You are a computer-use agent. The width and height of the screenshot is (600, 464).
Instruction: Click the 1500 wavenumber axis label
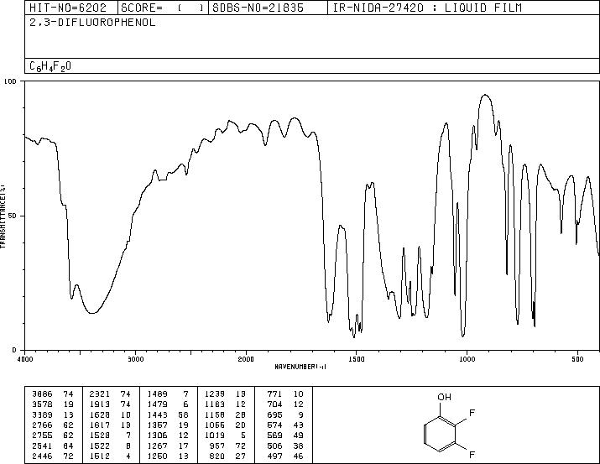point(357,359)
